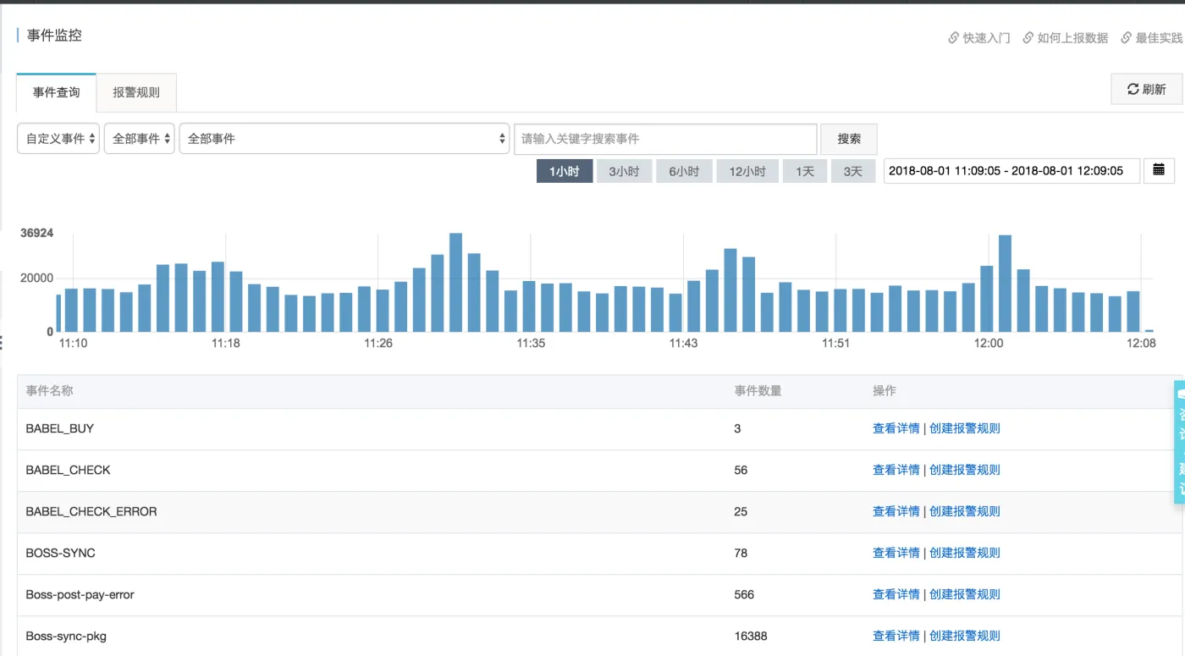The image size is (1185, 656).
Task: Click the 11:18 chart time label
Action: (226, 343)
